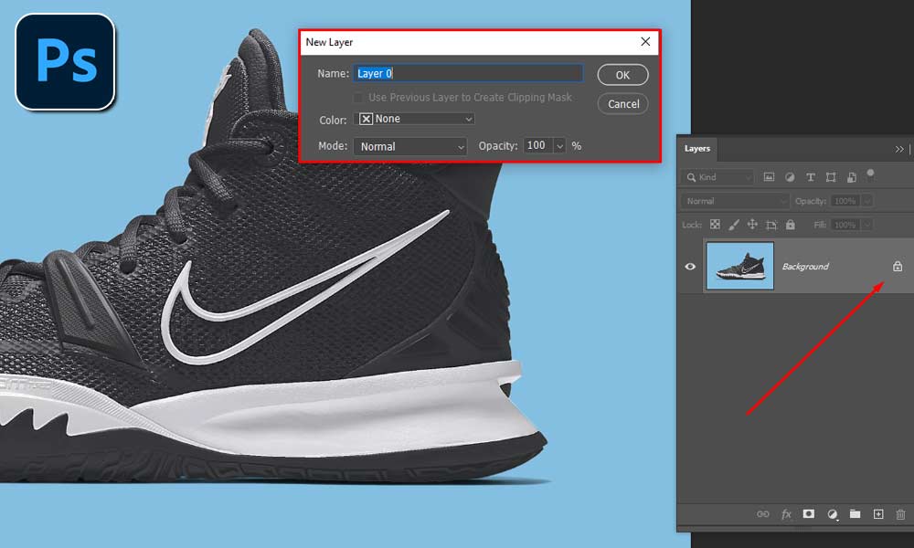Click the Fill value field in Layers panel

click(845, 225)
